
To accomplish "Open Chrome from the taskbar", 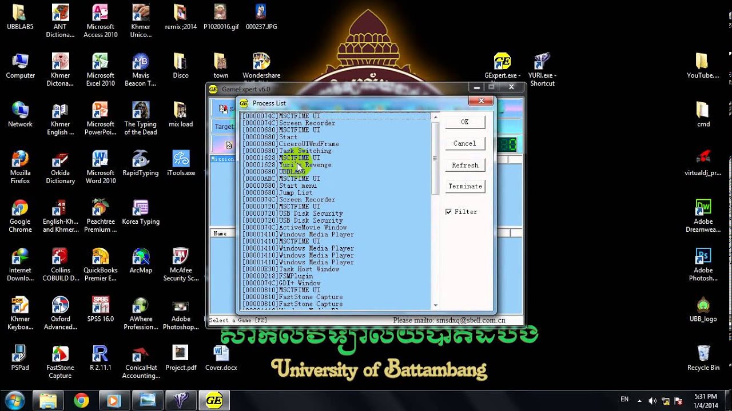I will tap(81, 400).
